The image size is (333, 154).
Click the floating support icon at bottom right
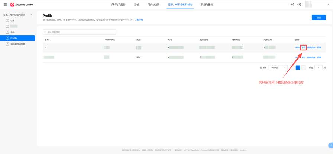click(330, 145)
